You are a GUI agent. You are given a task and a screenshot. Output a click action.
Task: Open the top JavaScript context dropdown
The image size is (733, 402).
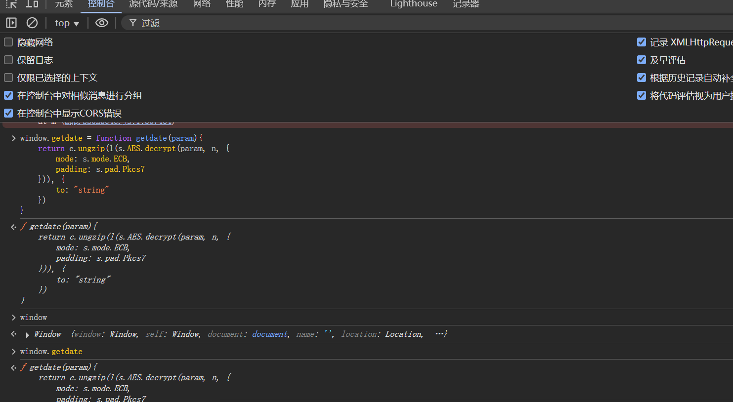[67, 23]
